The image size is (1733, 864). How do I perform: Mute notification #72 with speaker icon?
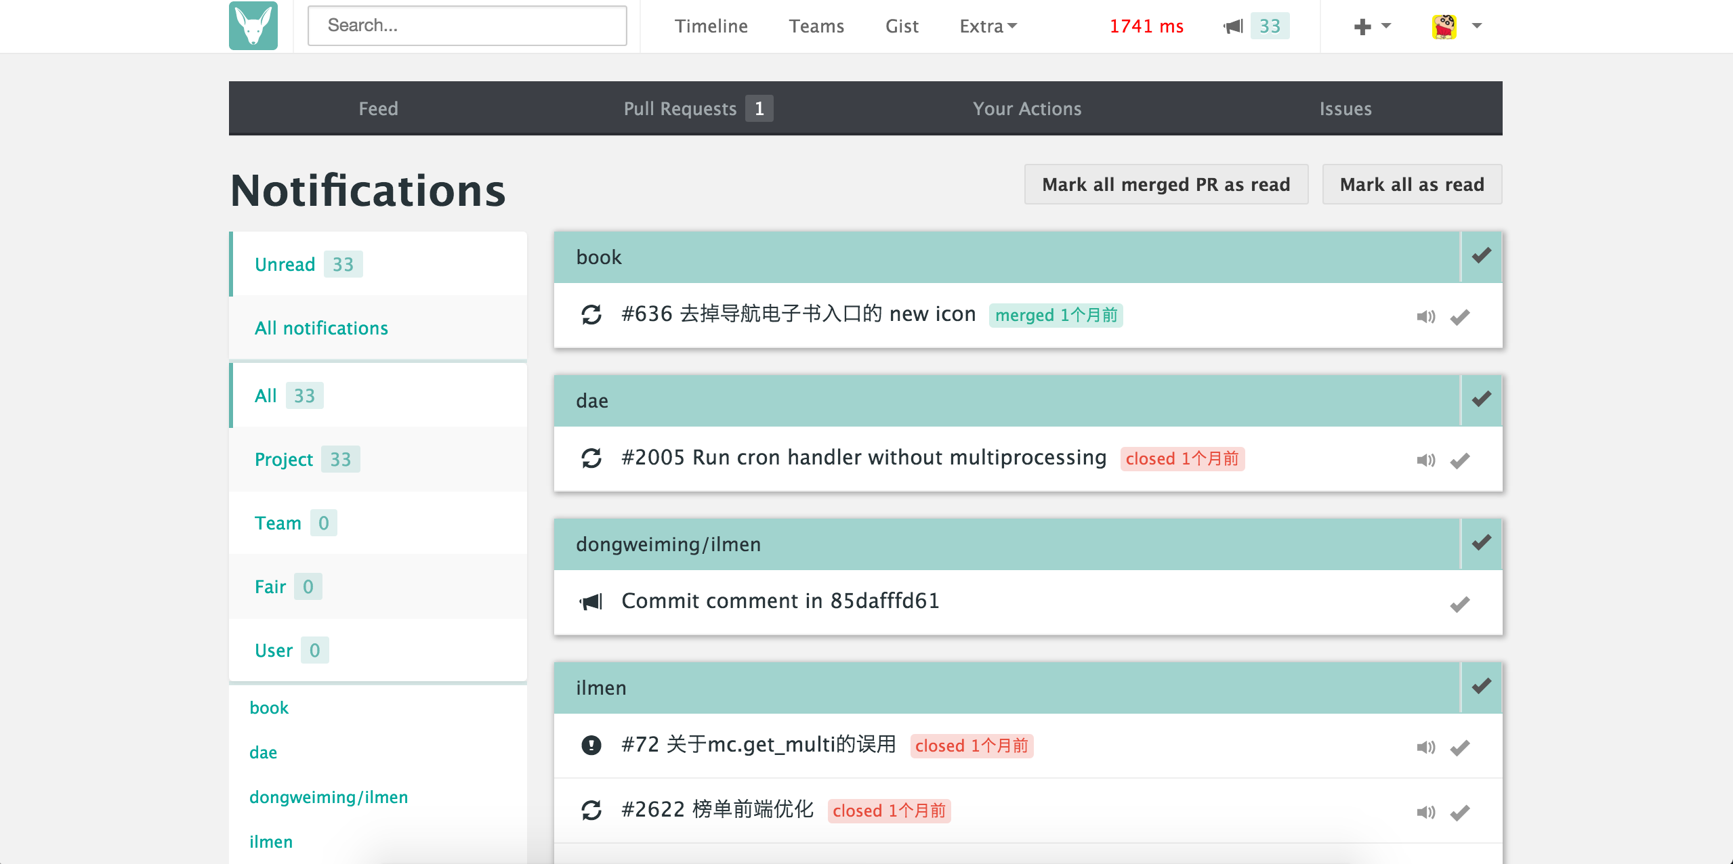pyautogui.click(x=1426, y=748)
